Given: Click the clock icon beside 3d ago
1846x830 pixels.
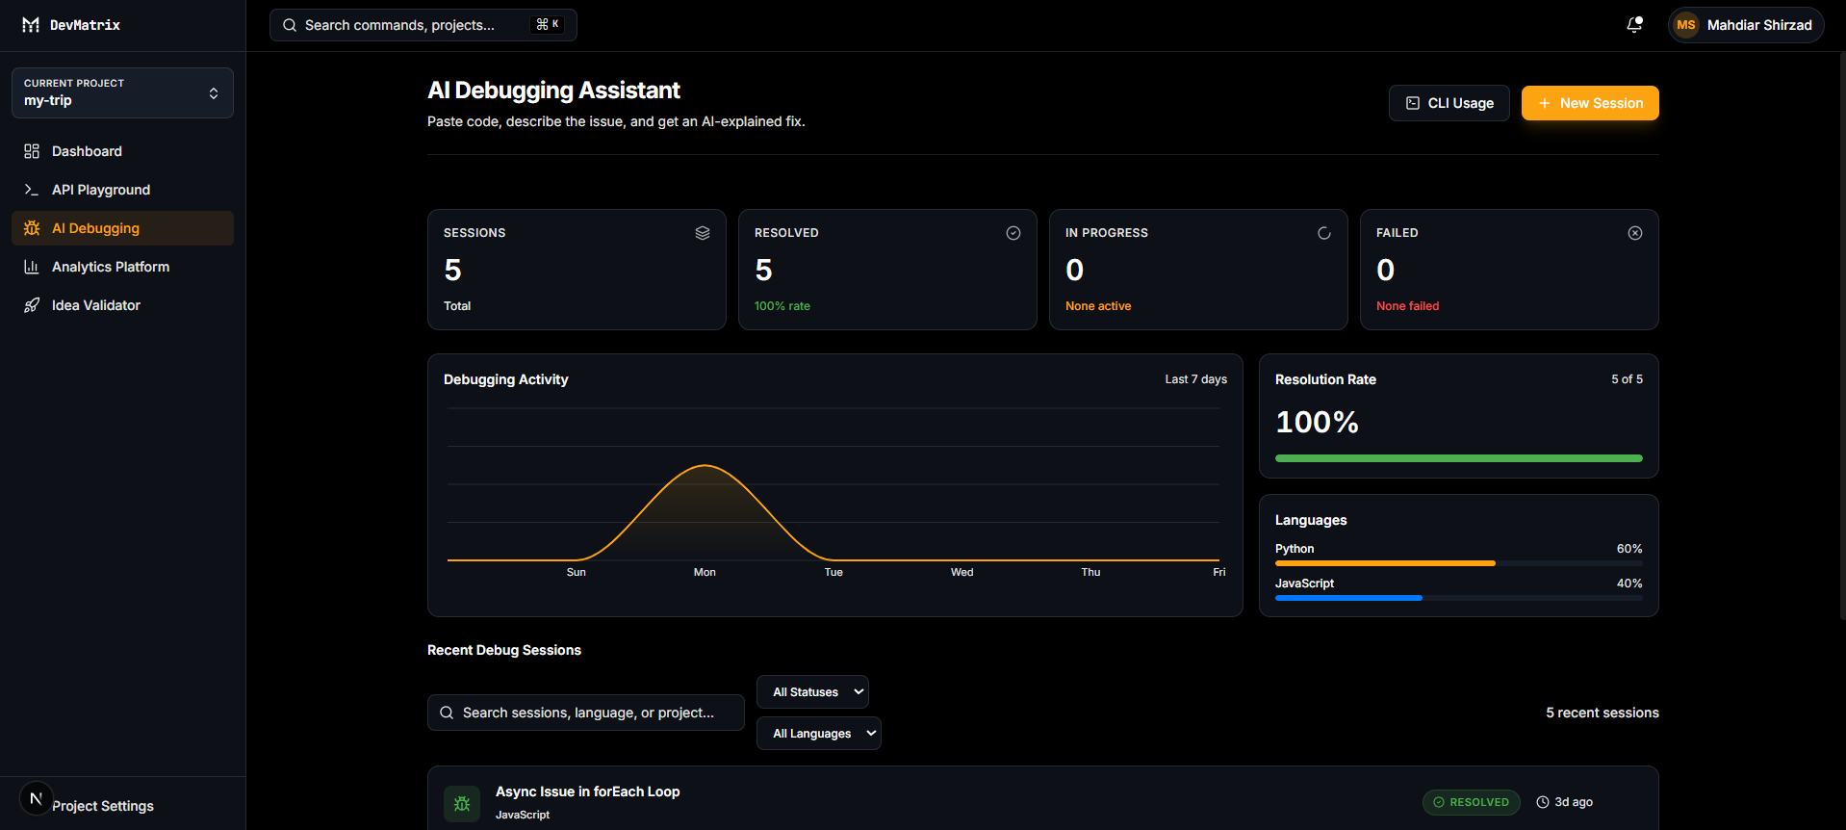Looking at the screenshot, I should [x=1543, y=802].
